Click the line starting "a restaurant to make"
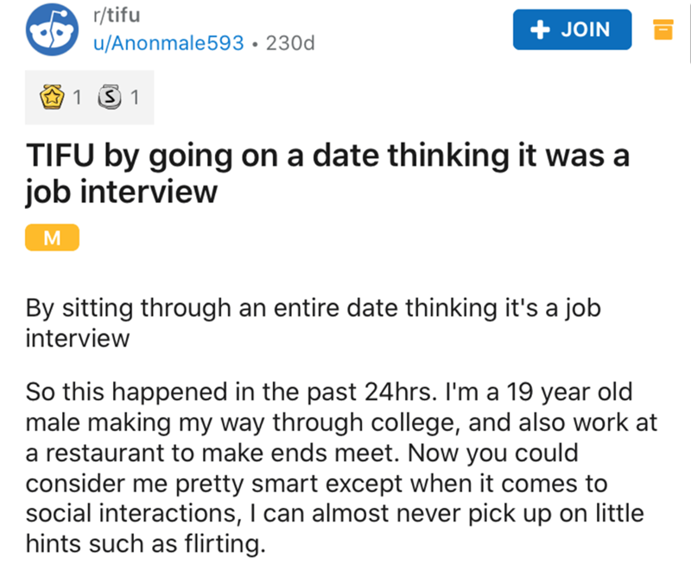This screenshot has height=564, width=691. 320,451
